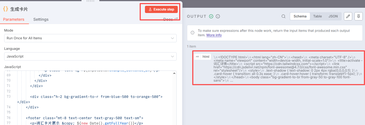Click the html field name label
The height and width of the screenshot is (125, 365).
[x=206, y=57]
